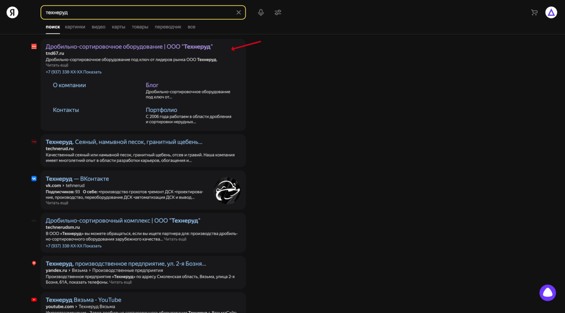Go to the переводчик tab

168,27
